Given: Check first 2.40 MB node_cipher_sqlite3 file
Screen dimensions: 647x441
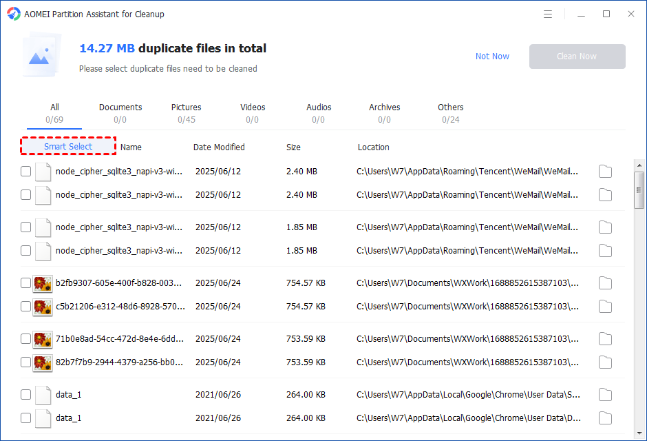Looking at the screenshot, I should [25, 171].
